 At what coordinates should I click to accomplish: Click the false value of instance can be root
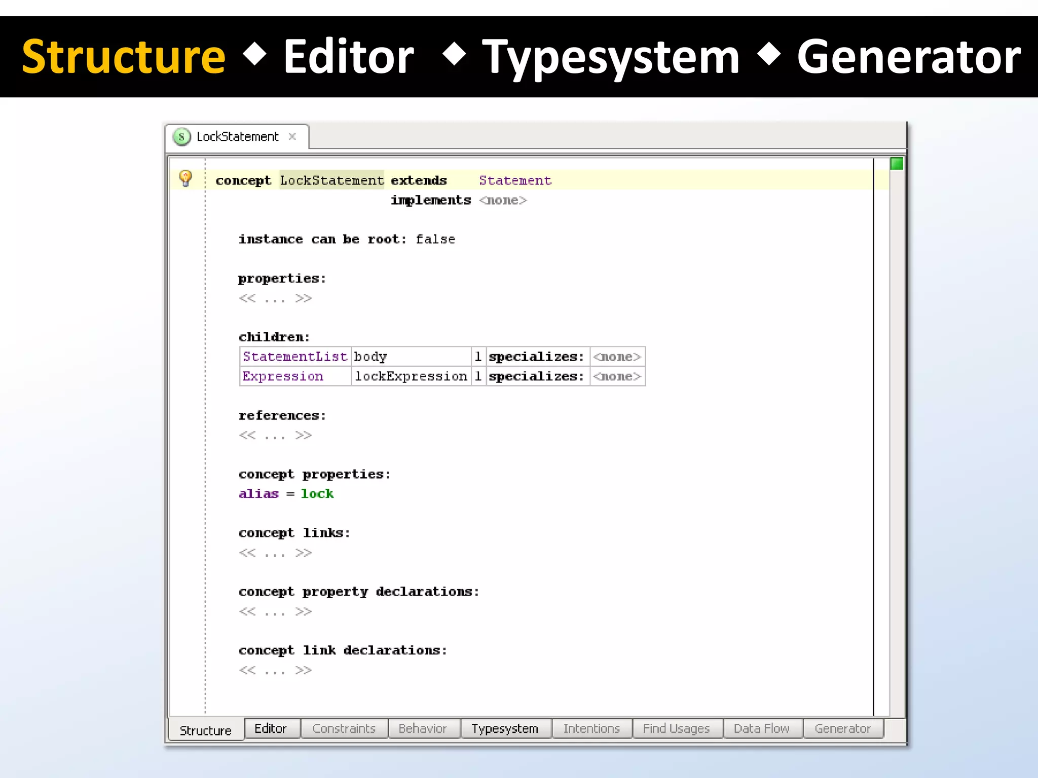click(x=435, y=239)
